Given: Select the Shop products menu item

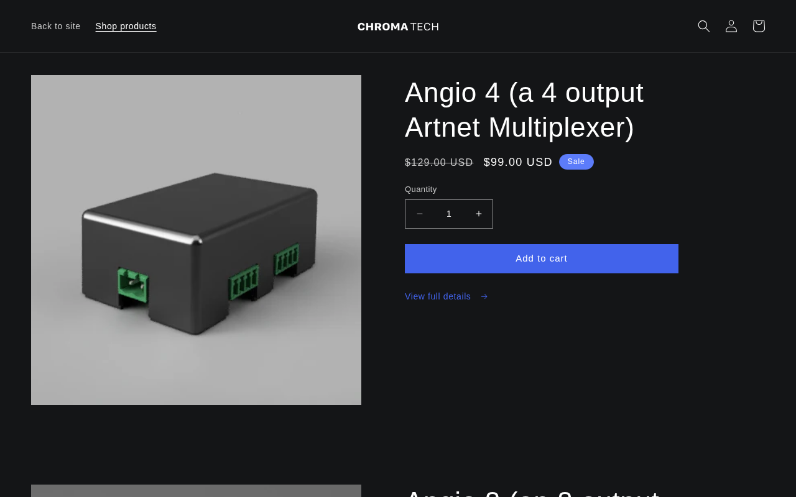Looking at the screenshot, I should (126, 26).
